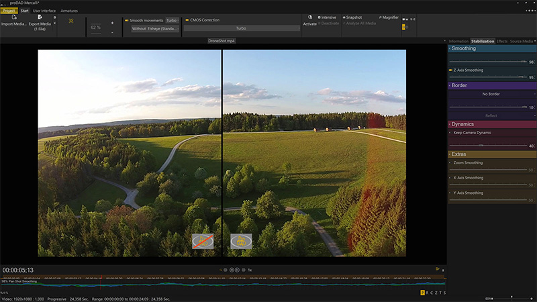The width and height of the screenshot is (537, 302).
Task: Click the Export Media icon
Action: pos(40,17)
